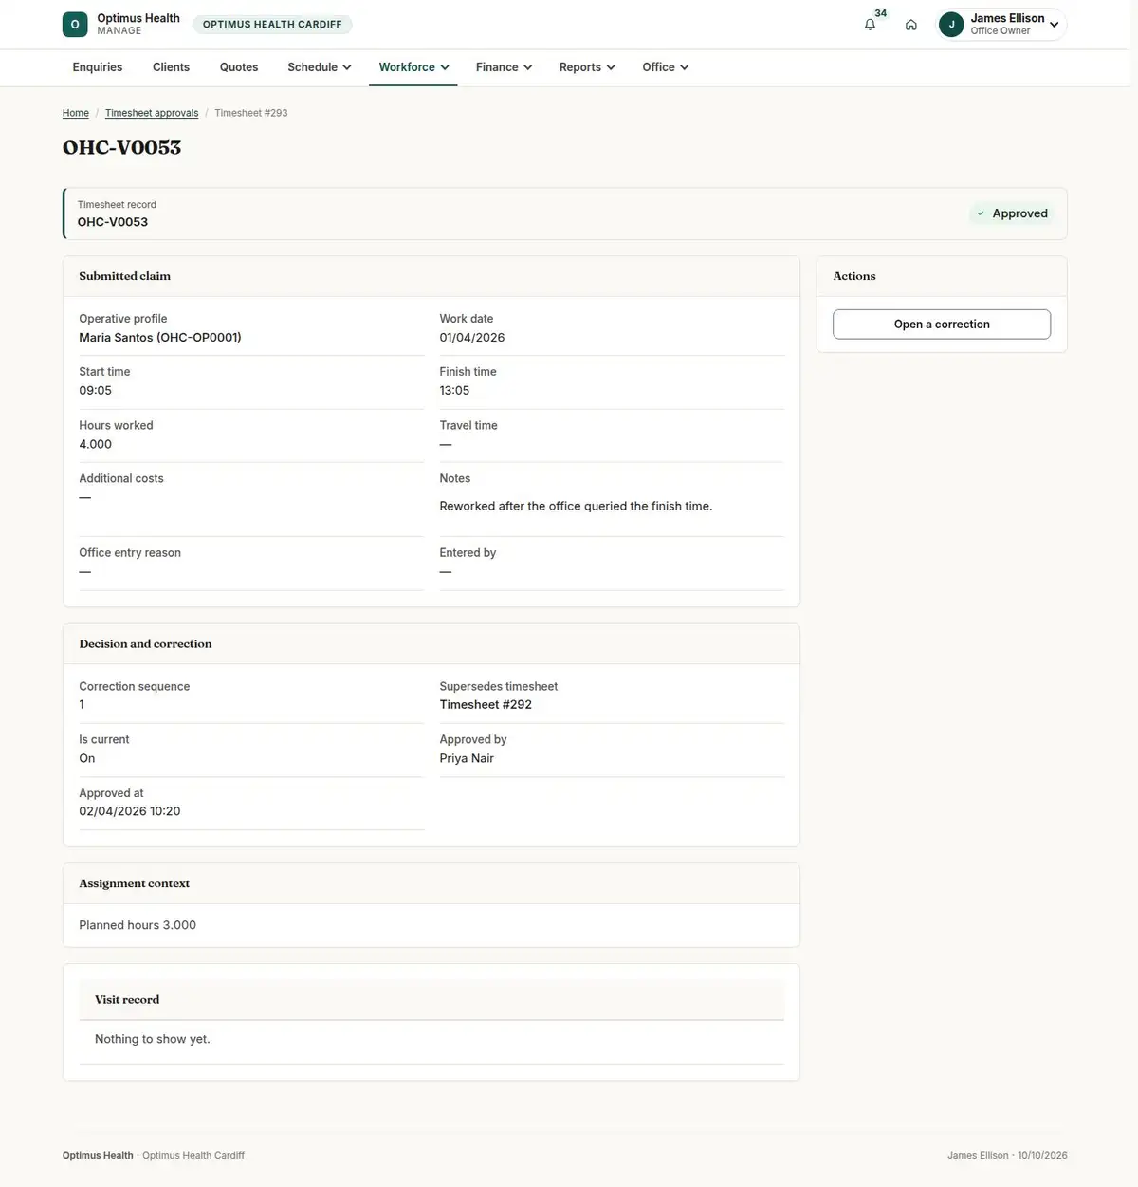
Task: Click the home icon in header
Action: point(911,25)
